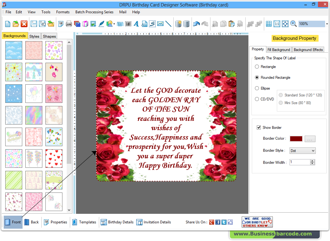Click the Front side button

13,222
